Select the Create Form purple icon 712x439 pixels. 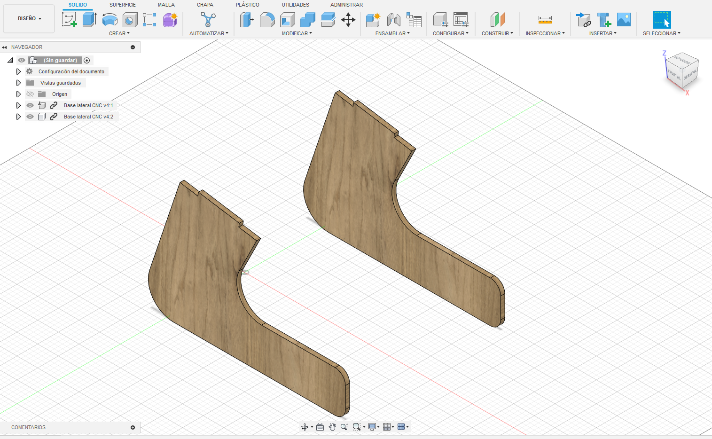pos(170,19)
